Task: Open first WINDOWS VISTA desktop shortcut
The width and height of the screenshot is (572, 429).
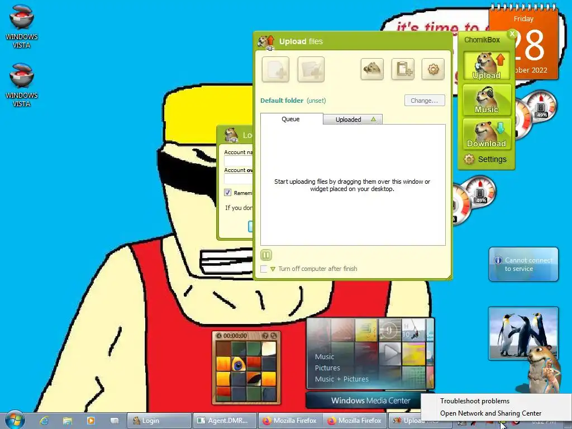Action: tap(22, 26)
